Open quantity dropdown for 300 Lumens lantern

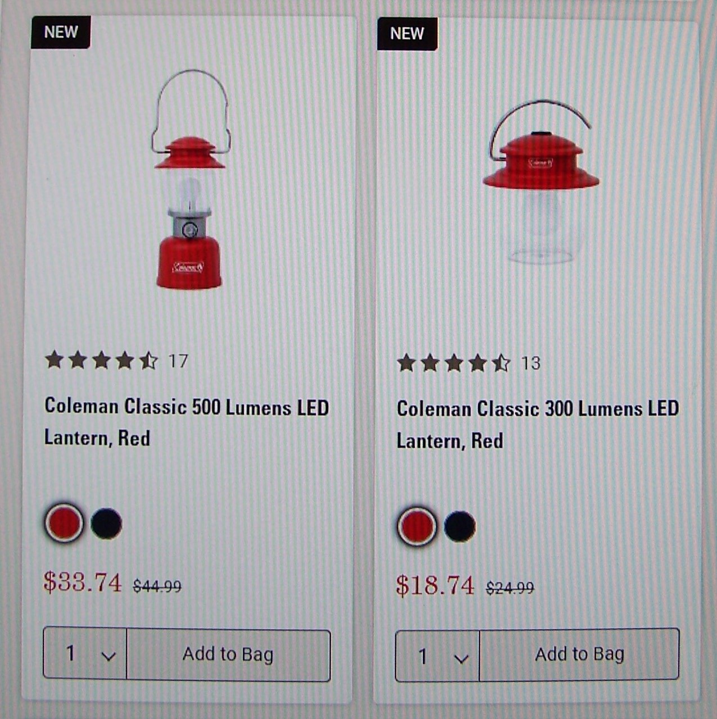437,656
